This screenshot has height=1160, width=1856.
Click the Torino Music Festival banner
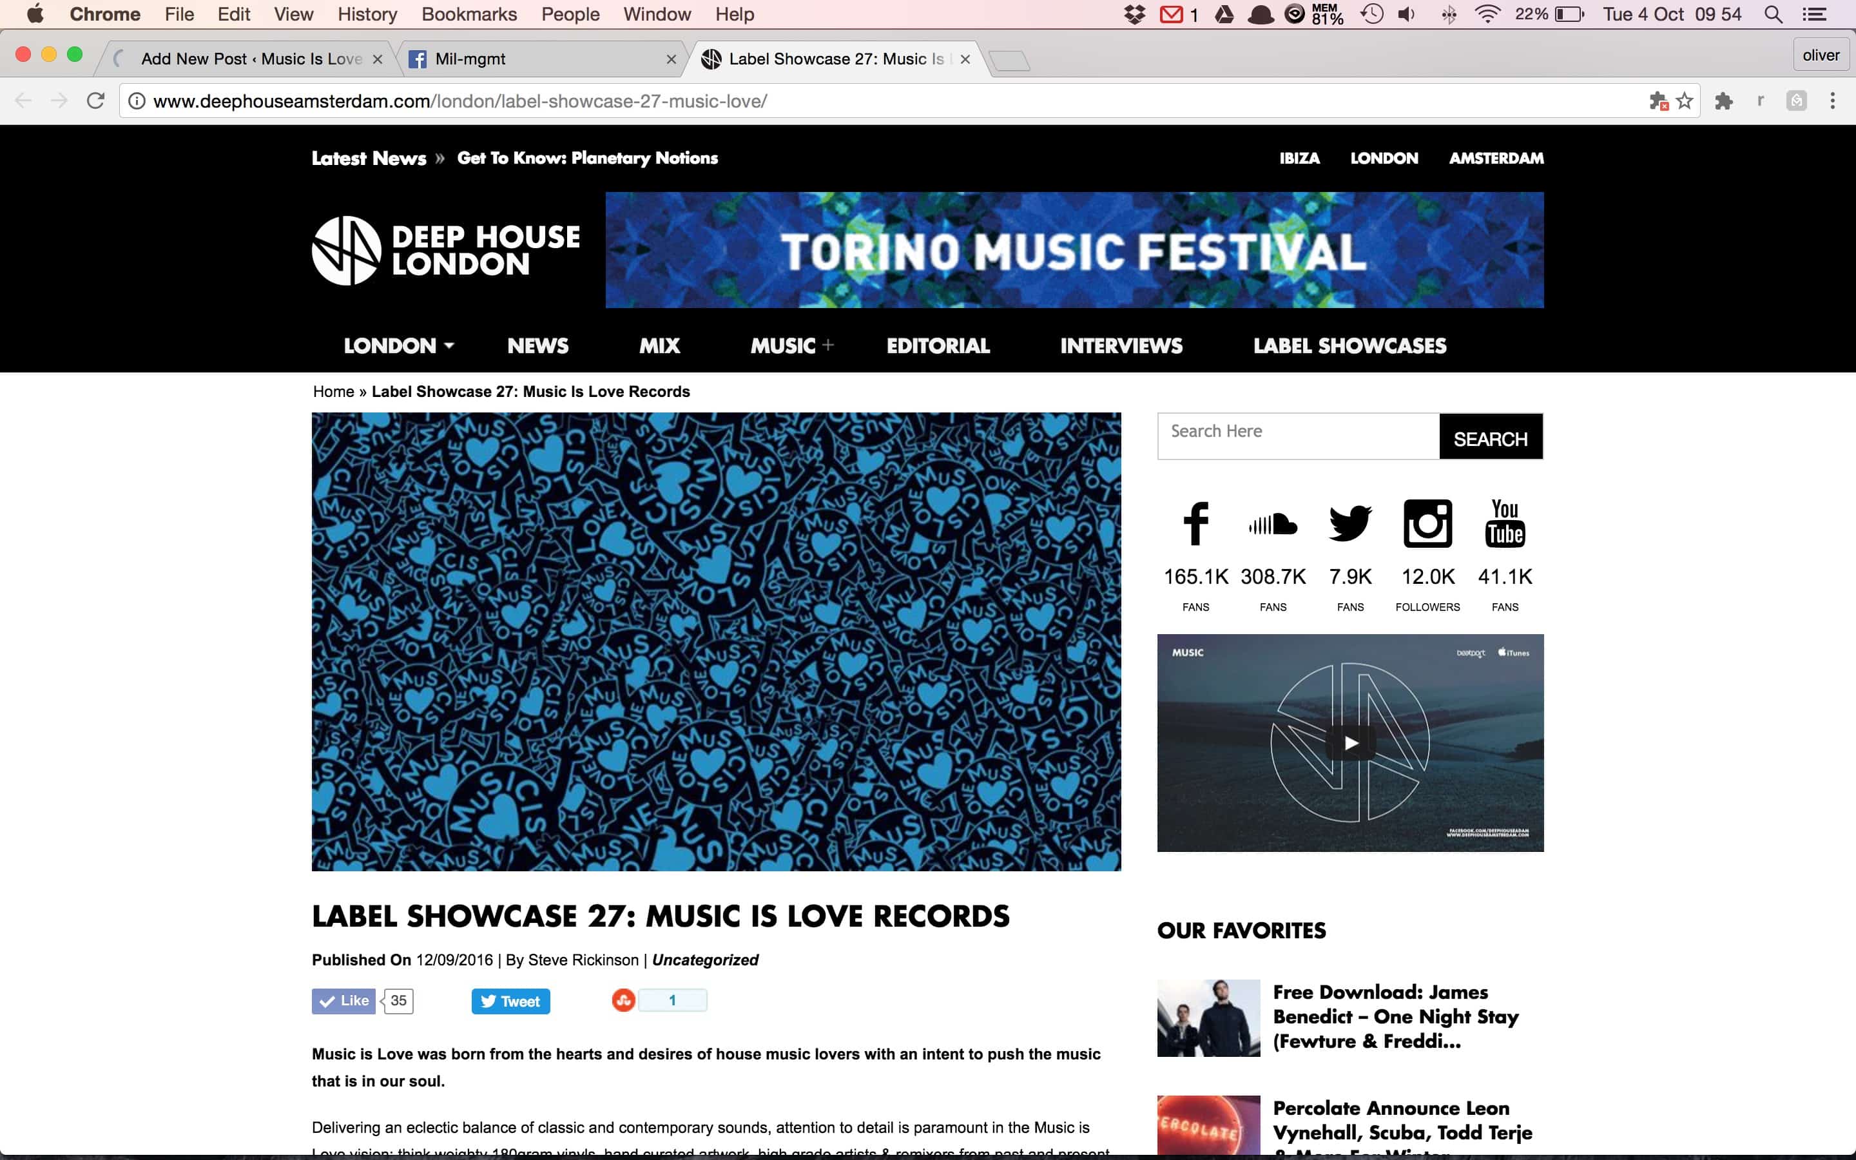1074,250
